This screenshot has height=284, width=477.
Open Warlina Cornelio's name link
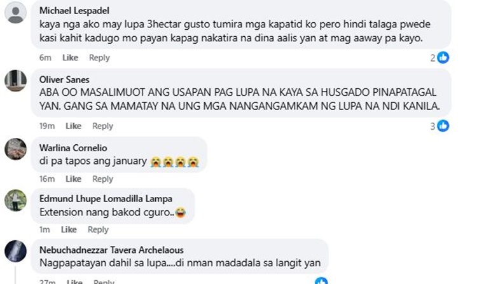73,148
